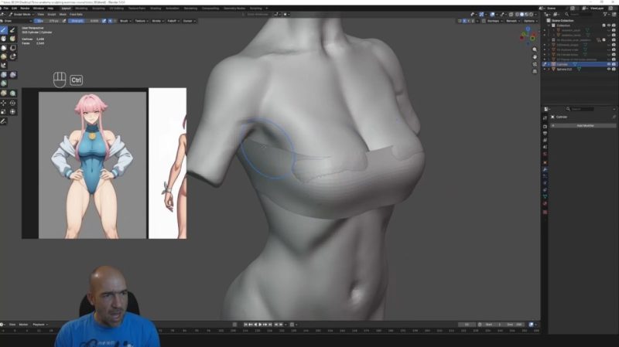Click the navigation axis gizmo

point(528,36)
